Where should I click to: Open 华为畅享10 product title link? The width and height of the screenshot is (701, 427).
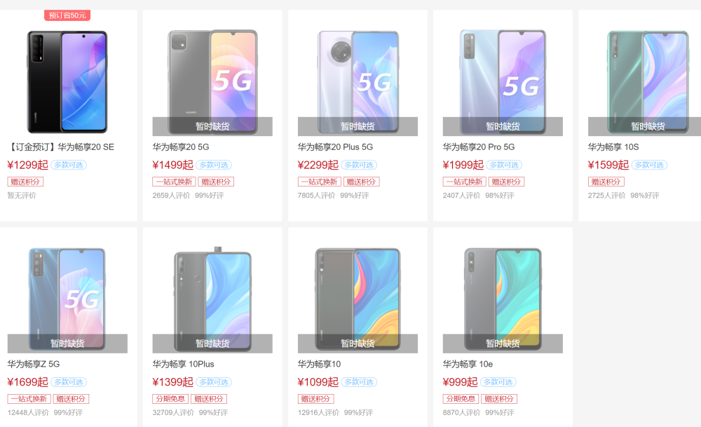[319, 365]
